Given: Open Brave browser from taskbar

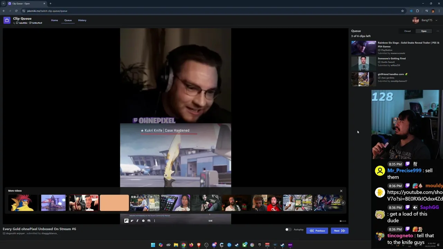Looking at the screenshot, I should point(199,245).
